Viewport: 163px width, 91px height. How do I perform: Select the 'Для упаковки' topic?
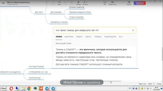56,12
